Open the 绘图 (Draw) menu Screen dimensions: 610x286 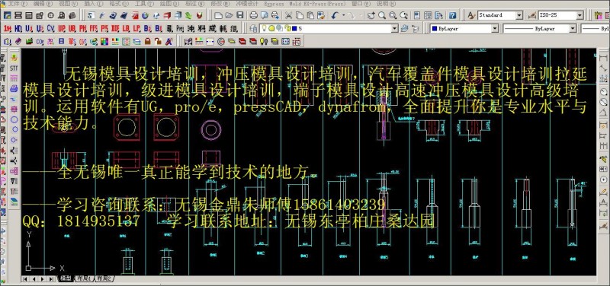point(169,4)
